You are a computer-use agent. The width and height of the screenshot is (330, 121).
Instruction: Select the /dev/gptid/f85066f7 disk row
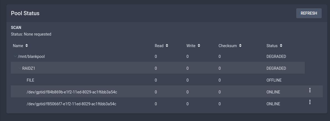coord(167,103)
